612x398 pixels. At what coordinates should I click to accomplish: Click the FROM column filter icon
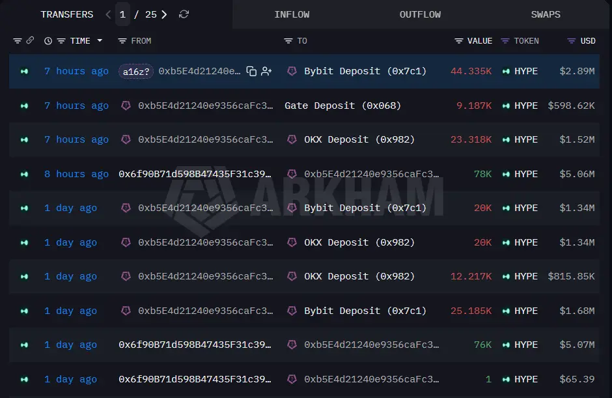(x=122, y=41)
